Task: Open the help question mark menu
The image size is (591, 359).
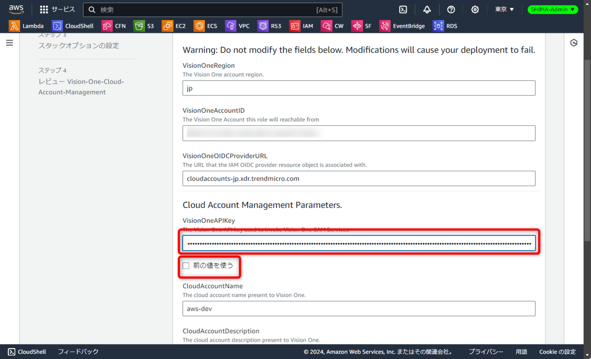Action: tap(451, 10)
